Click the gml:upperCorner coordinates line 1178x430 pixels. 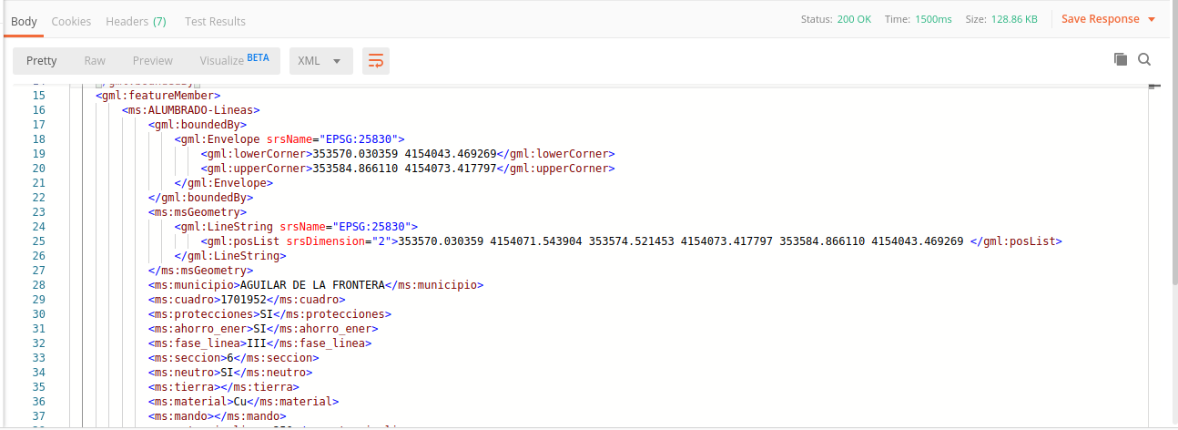pos(408,169)
